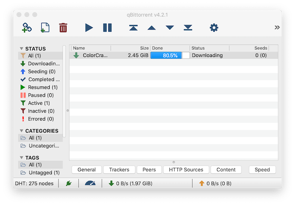Click the details panel splitter handle dot
This screenshot has height=205, width=295.
174,162
